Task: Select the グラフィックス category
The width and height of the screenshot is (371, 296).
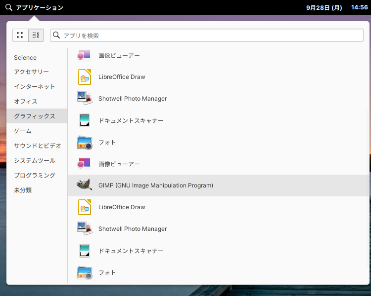Action: 37,116
